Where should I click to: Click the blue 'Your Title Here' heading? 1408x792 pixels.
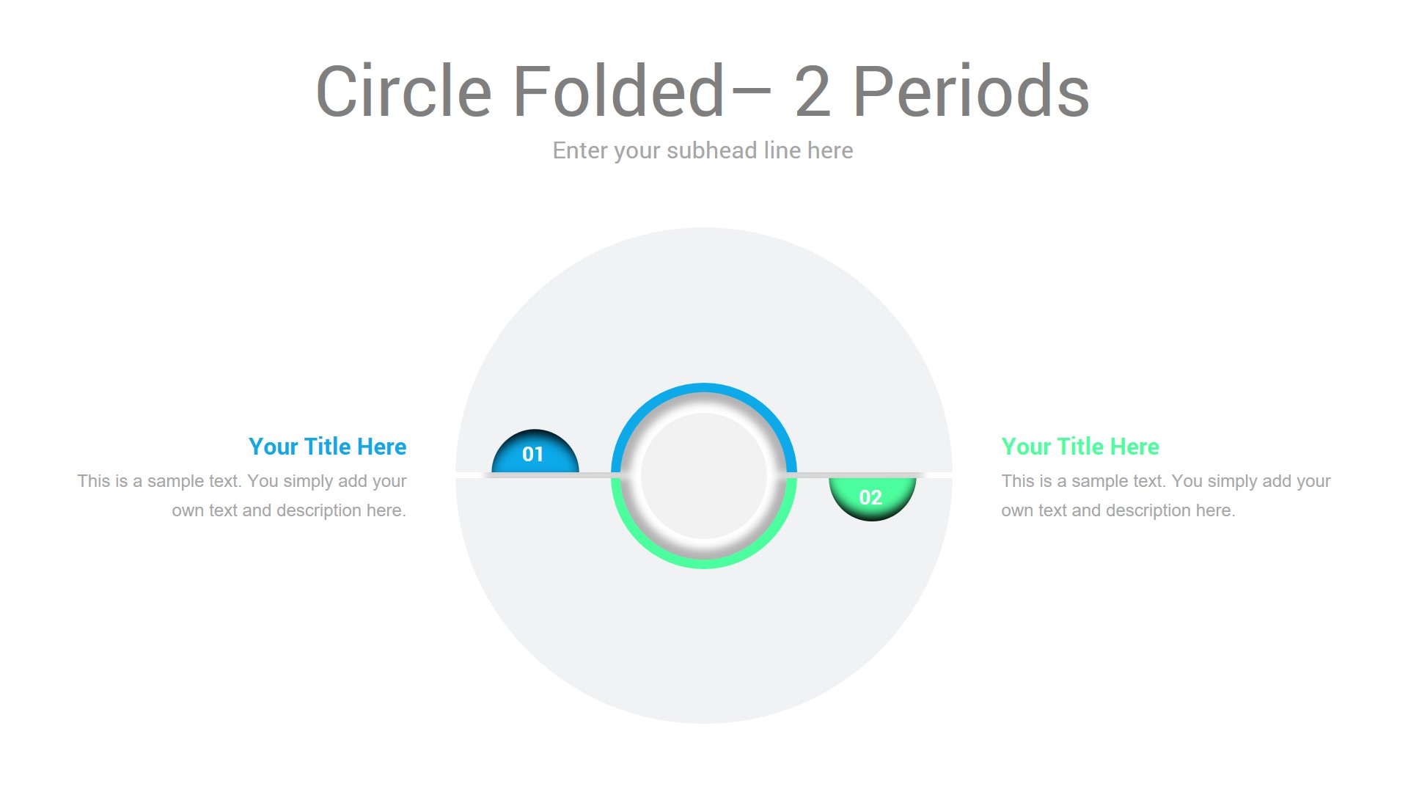pos(327,447)
